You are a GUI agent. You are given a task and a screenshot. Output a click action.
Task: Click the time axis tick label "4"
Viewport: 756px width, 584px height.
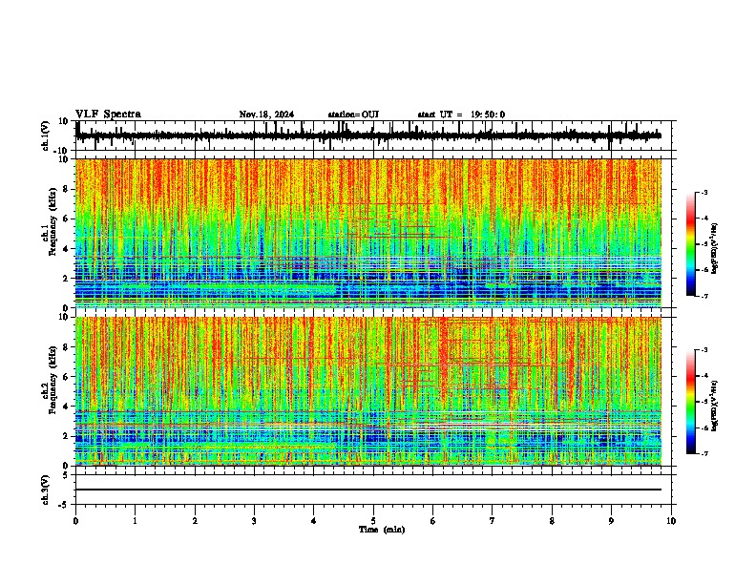click(x=314, y=521)
